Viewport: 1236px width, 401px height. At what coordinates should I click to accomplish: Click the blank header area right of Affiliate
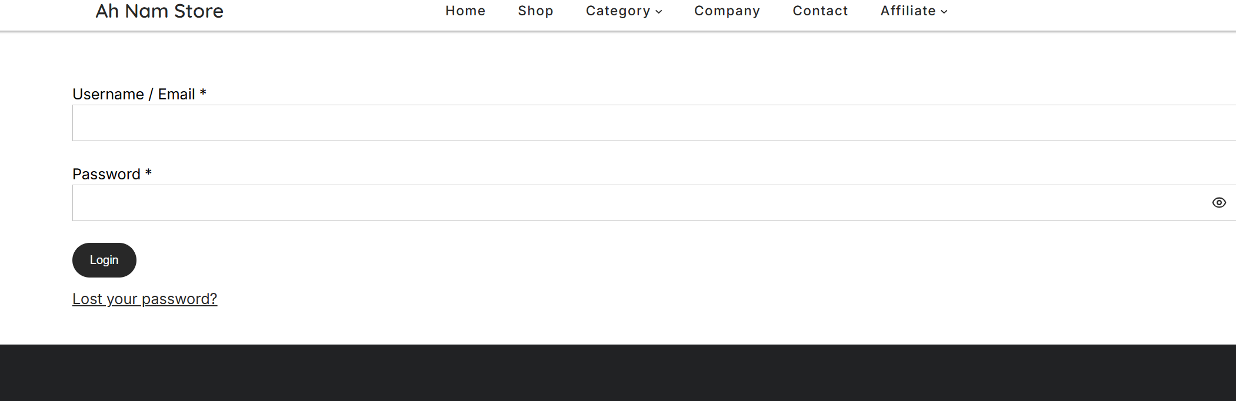1088,12
